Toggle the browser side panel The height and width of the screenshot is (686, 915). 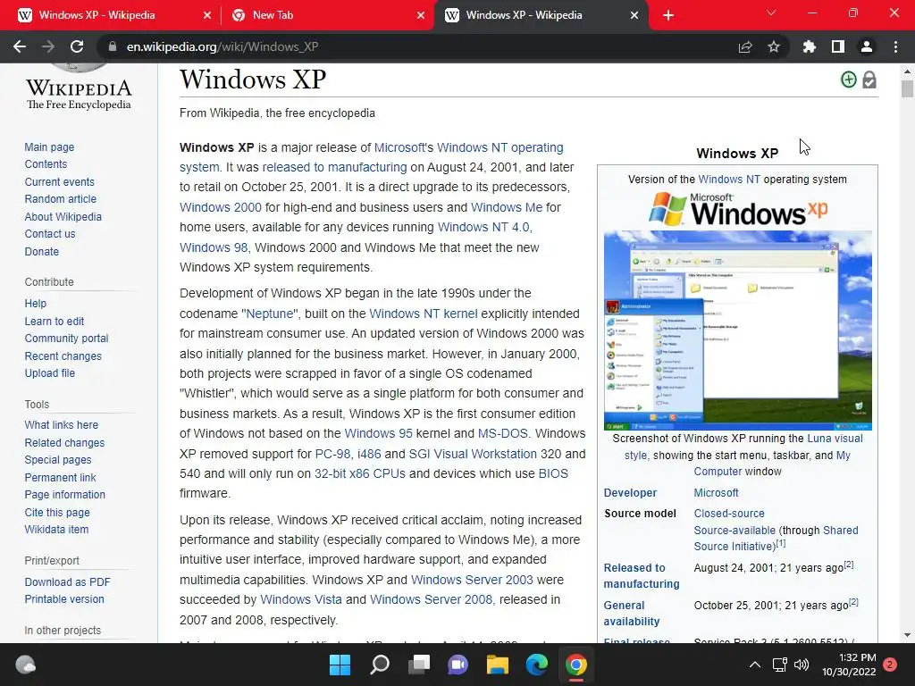pos(838,46)
